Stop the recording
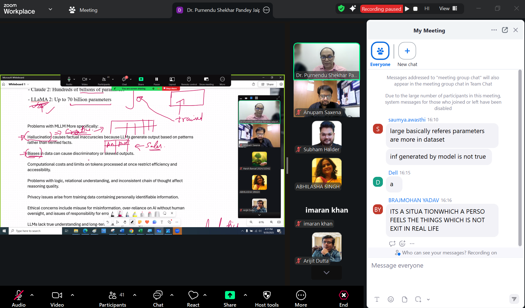This screenshot has width=525, height=308. coord(415,9)
